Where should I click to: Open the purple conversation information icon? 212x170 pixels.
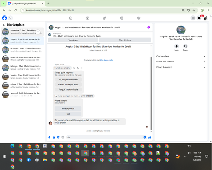pyautogui.click(x=148, y=28)
